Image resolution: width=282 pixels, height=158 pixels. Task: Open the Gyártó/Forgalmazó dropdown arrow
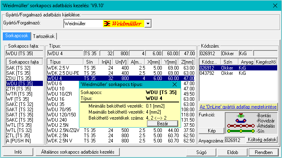point(148,24)
